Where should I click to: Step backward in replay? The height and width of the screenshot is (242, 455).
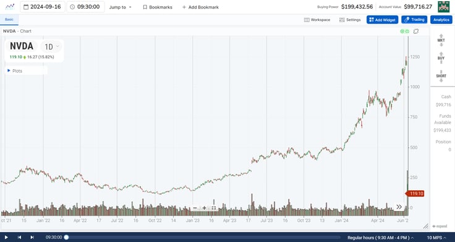(19, 237)
